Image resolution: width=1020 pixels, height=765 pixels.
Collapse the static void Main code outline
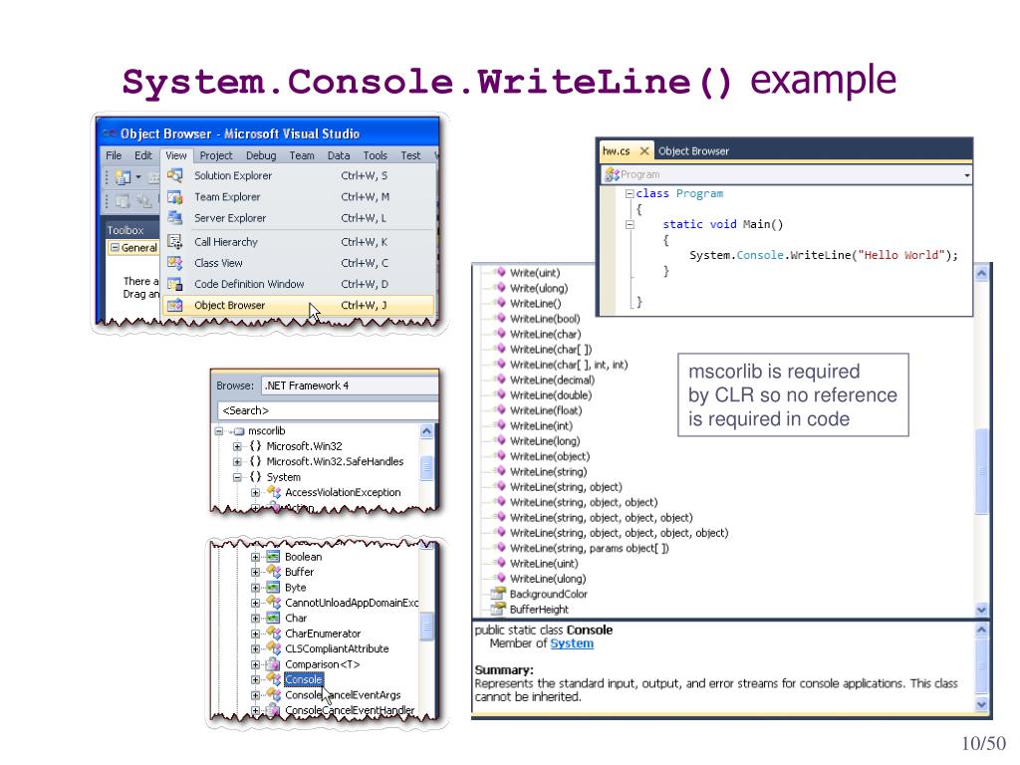(x=630, y=224)
